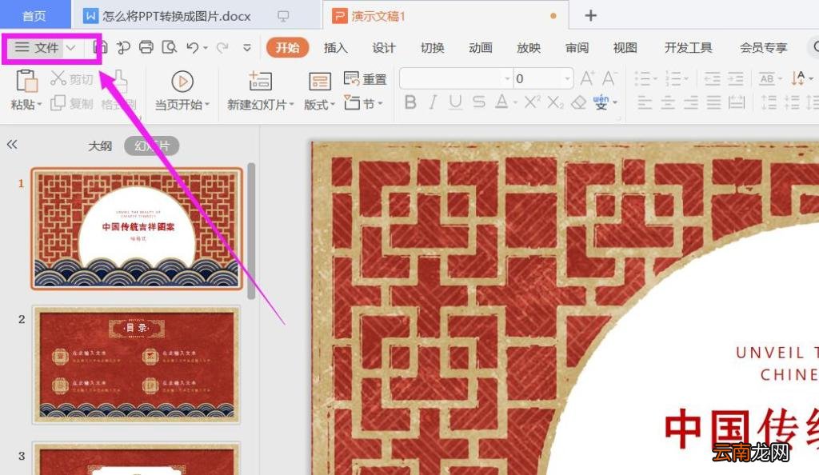Toggle Bold formatting
819x475 pixels.
410,102
